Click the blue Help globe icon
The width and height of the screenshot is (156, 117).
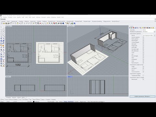(74, 23)
